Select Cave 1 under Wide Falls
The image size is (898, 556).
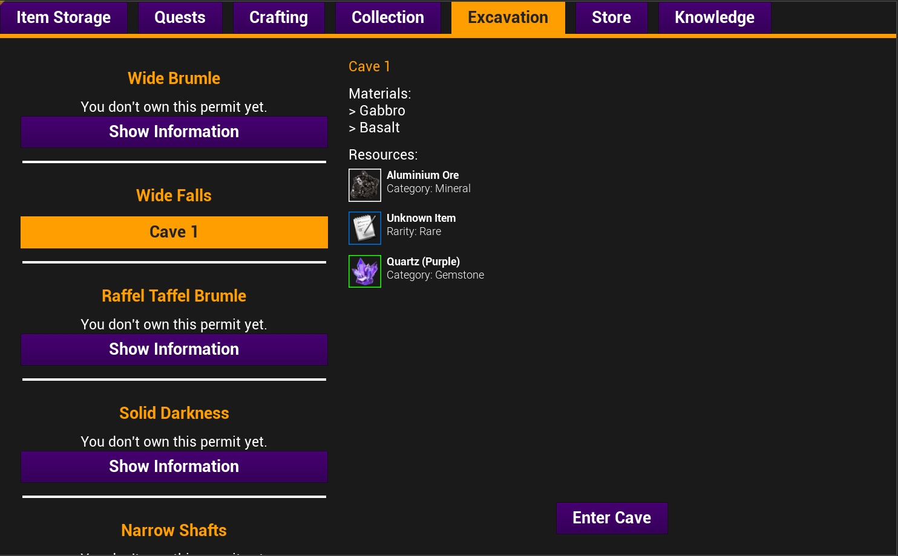point(174,232)
